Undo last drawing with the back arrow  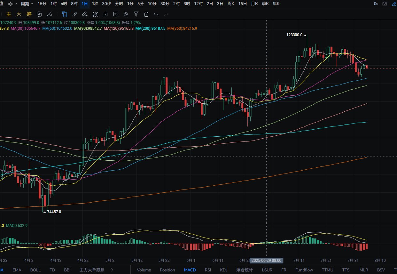(156, 14)
